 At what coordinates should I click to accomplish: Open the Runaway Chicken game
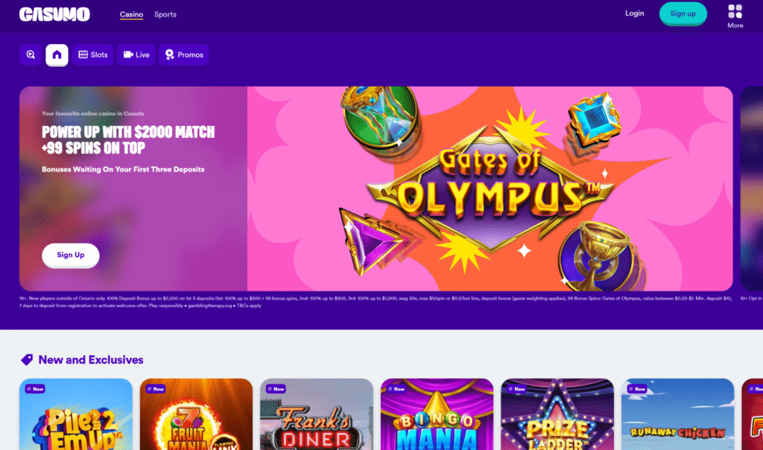tap(678, 414)
